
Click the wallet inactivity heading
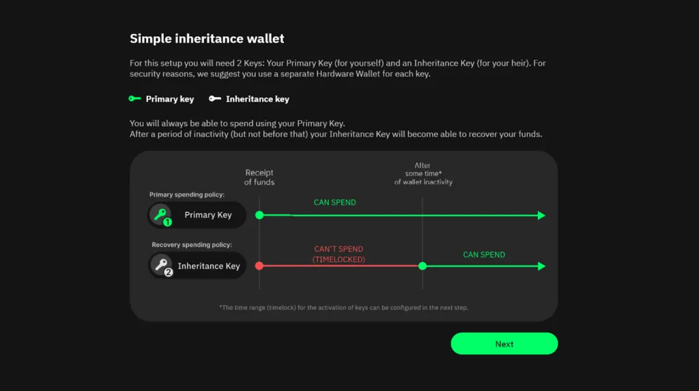423,174
